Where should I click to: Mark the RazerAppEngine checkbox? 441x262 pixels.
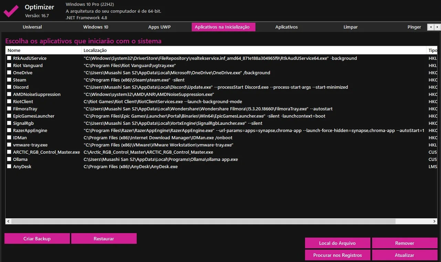(9, 131)
